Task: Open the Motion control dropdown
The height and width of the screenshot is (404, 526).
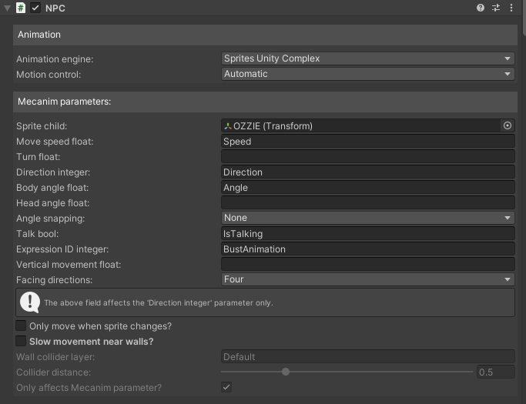Action: coord(367,74)
